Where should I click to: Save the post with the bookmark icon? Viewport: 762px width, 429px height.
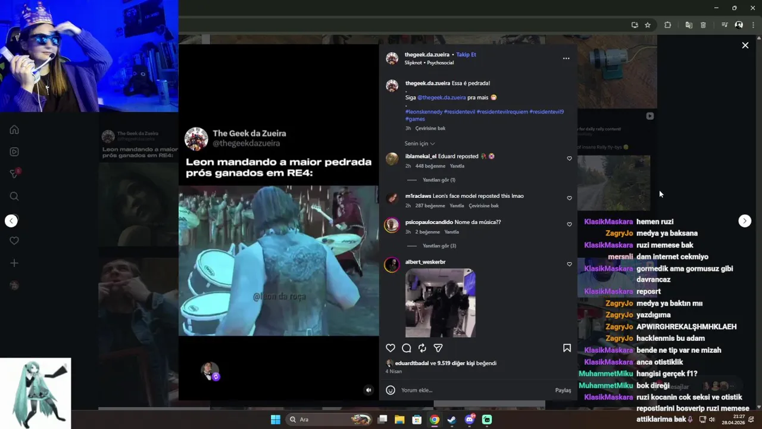[567, 348]
